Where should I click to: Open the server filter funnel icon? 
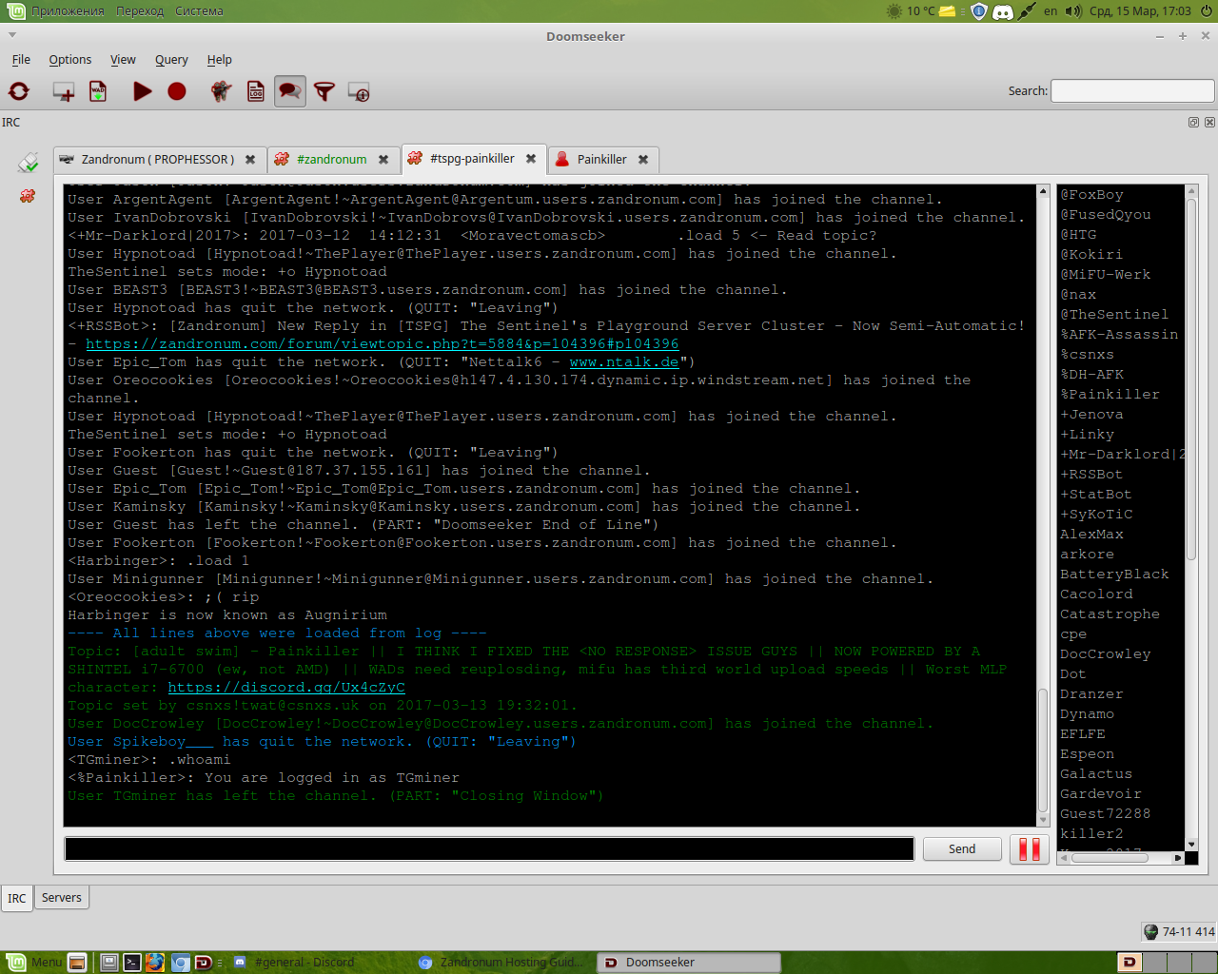(x=324, y=91)
